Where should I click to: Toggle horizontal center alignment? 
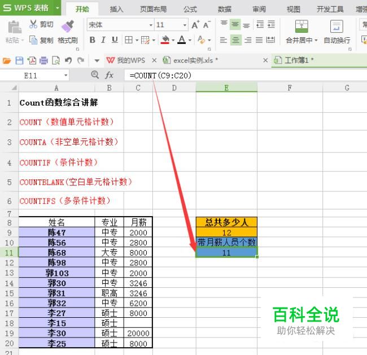tap(235, 40)
